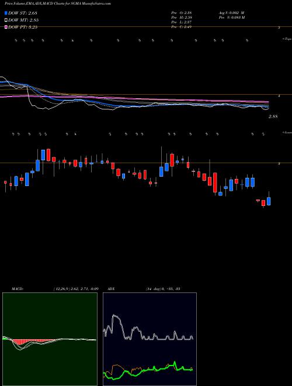
Task: Click the 'Pre H: 2.58' high value
Action: (182, 18)
